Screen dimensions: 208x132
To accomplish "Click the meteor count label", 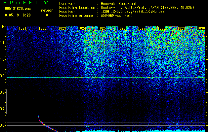I will point(47,10).
